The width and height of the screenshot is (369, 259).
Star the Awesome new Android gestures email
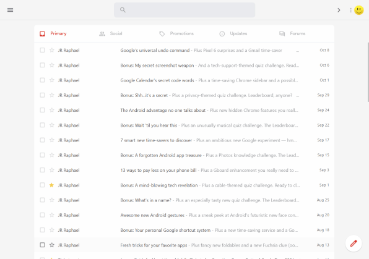click(52, 215)
